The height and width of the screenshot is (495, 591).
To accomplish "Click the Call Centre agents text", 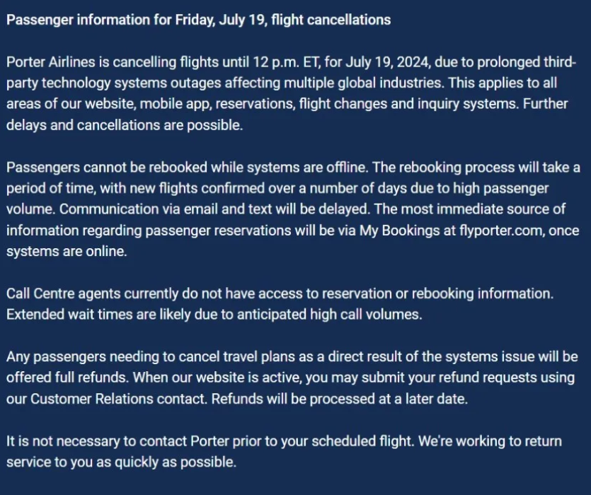I will [x=63, y=293].
